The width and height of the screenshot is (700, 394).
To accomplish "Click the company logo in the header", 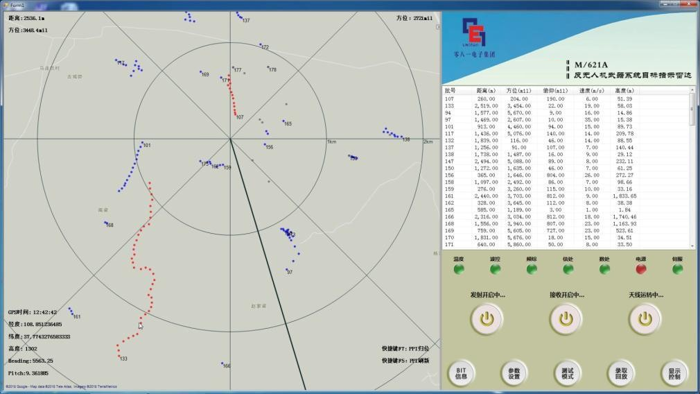I will click(x=474, y=36).
